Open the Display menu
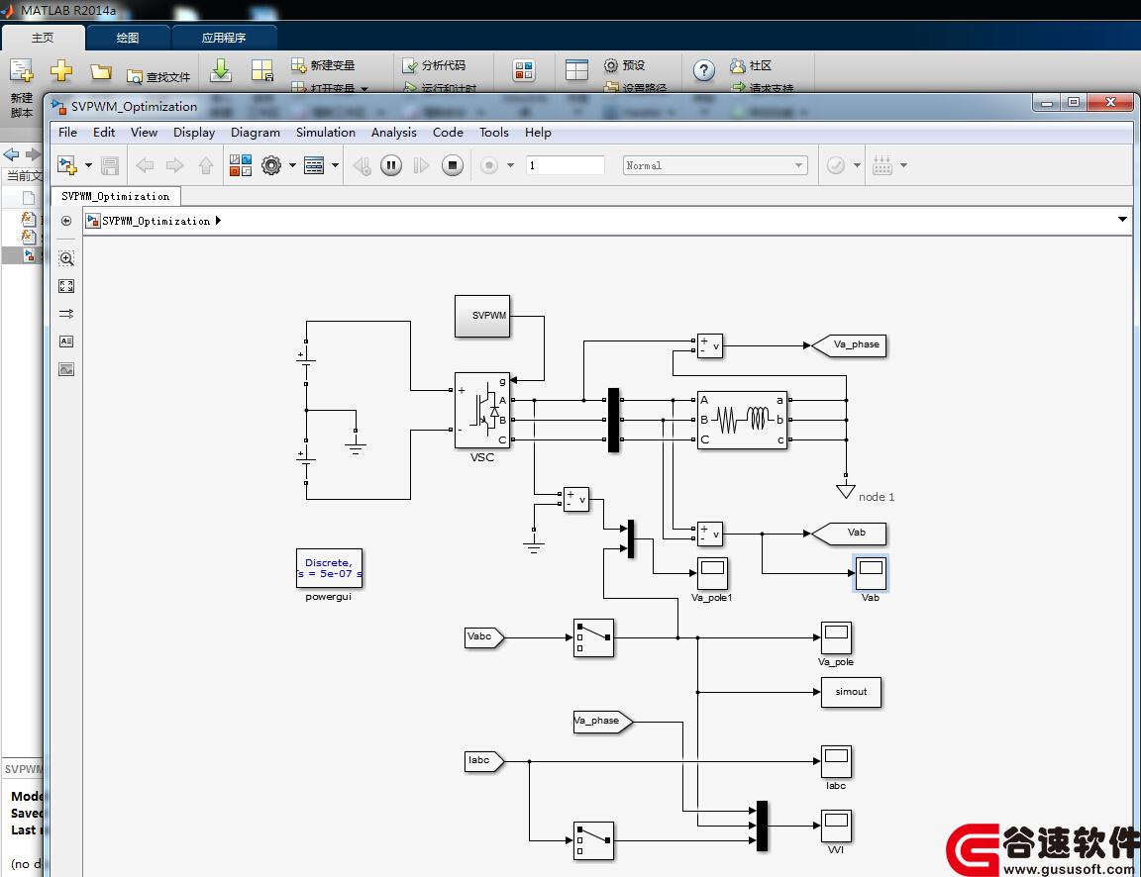 coord(194,133)
